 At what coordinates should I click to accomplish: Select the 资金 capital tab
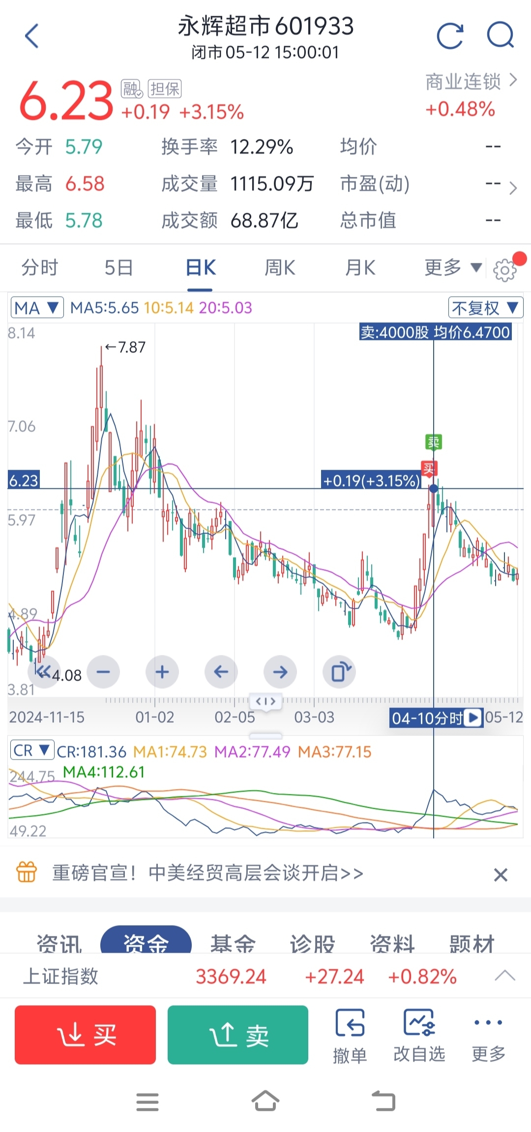click(x=146, y=940)
